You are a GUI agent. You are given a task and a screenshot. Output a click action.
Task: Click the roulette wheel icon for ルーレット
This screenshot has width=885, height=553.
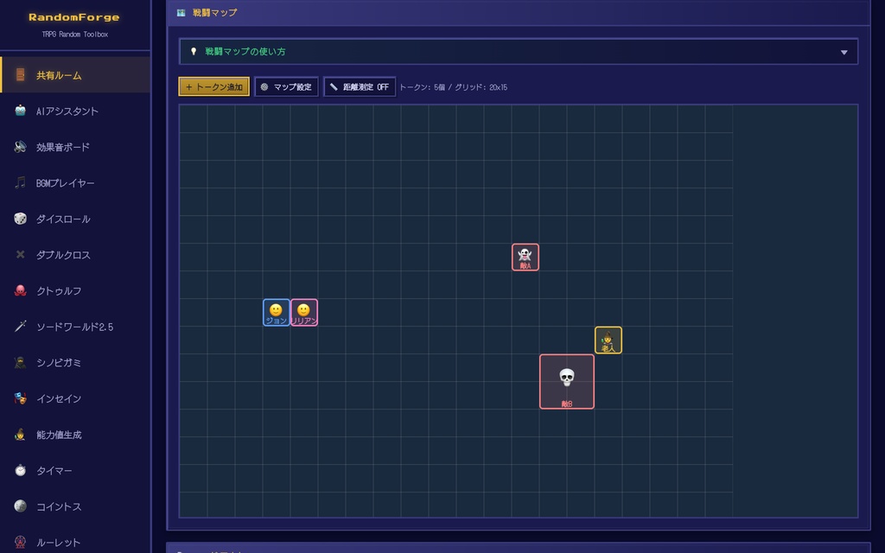[x=21, y=543]
